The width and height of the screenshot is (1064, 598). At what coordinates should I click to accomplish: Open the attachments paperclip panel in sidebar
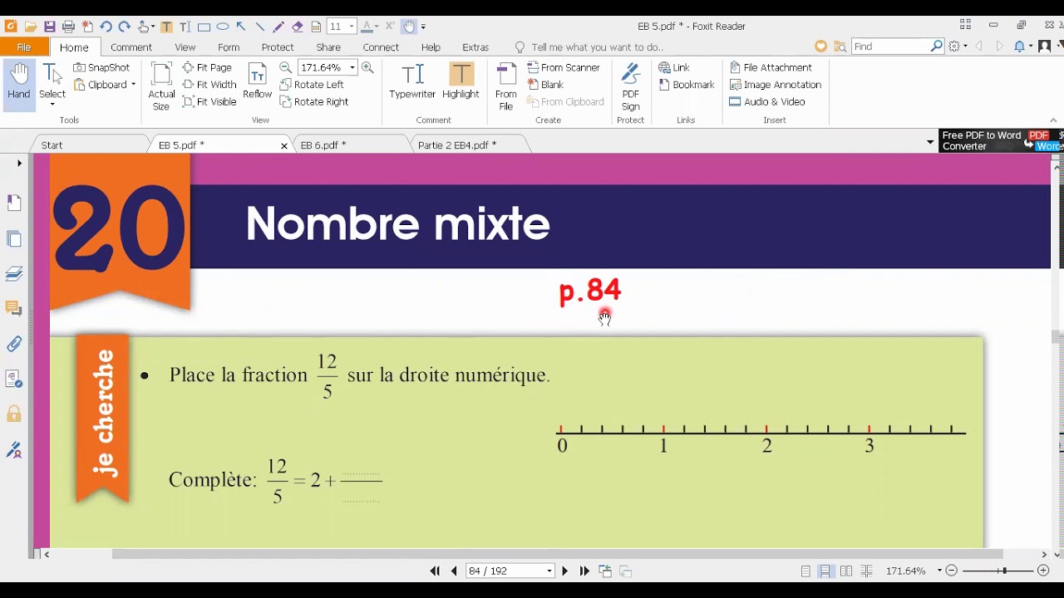14,344
